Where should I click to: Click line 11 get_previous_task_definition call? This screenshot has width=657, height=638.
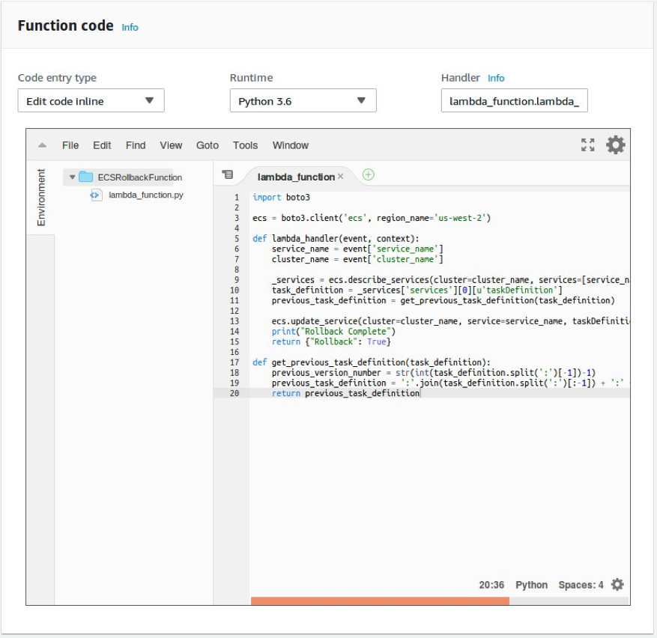click(x=443, y=300)
